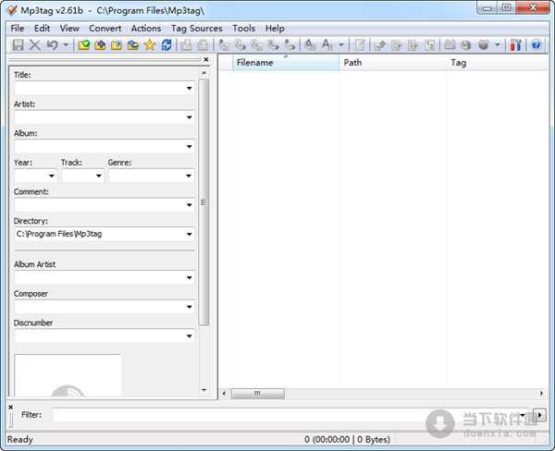Open Options via the tools icon
This screenshot has height=451, width=555.
[516, 45]
